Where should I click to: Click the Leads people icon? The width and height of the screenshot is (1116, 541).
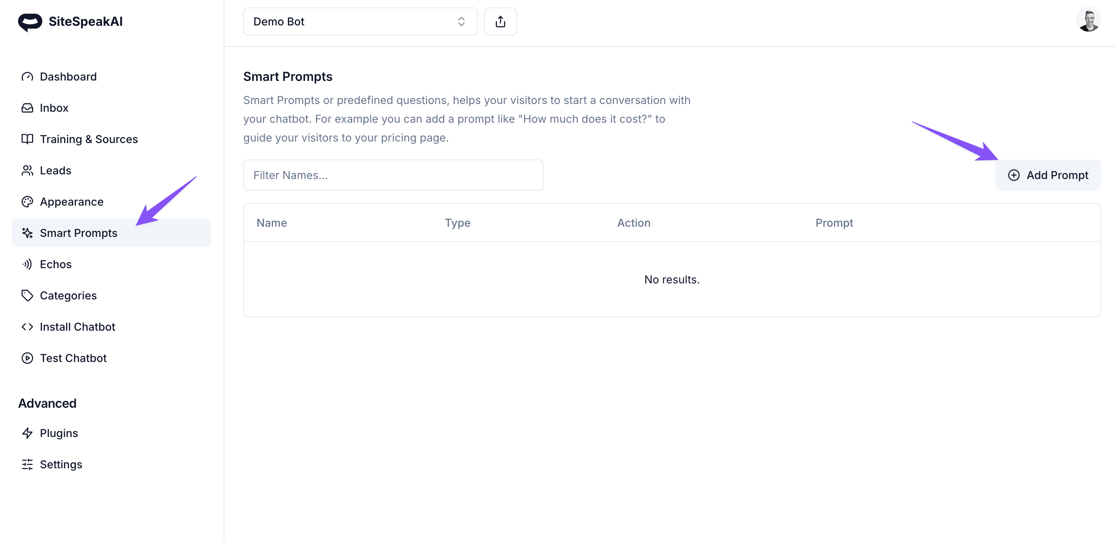pos(27,171)
